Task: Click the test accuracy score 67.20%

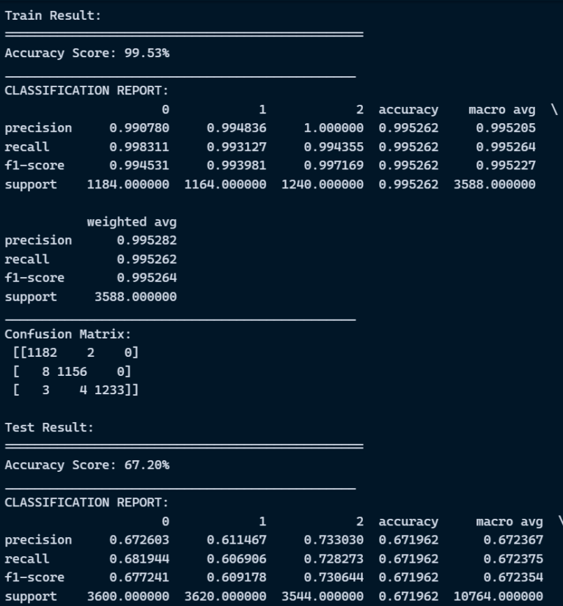Action: click(147, 465)
